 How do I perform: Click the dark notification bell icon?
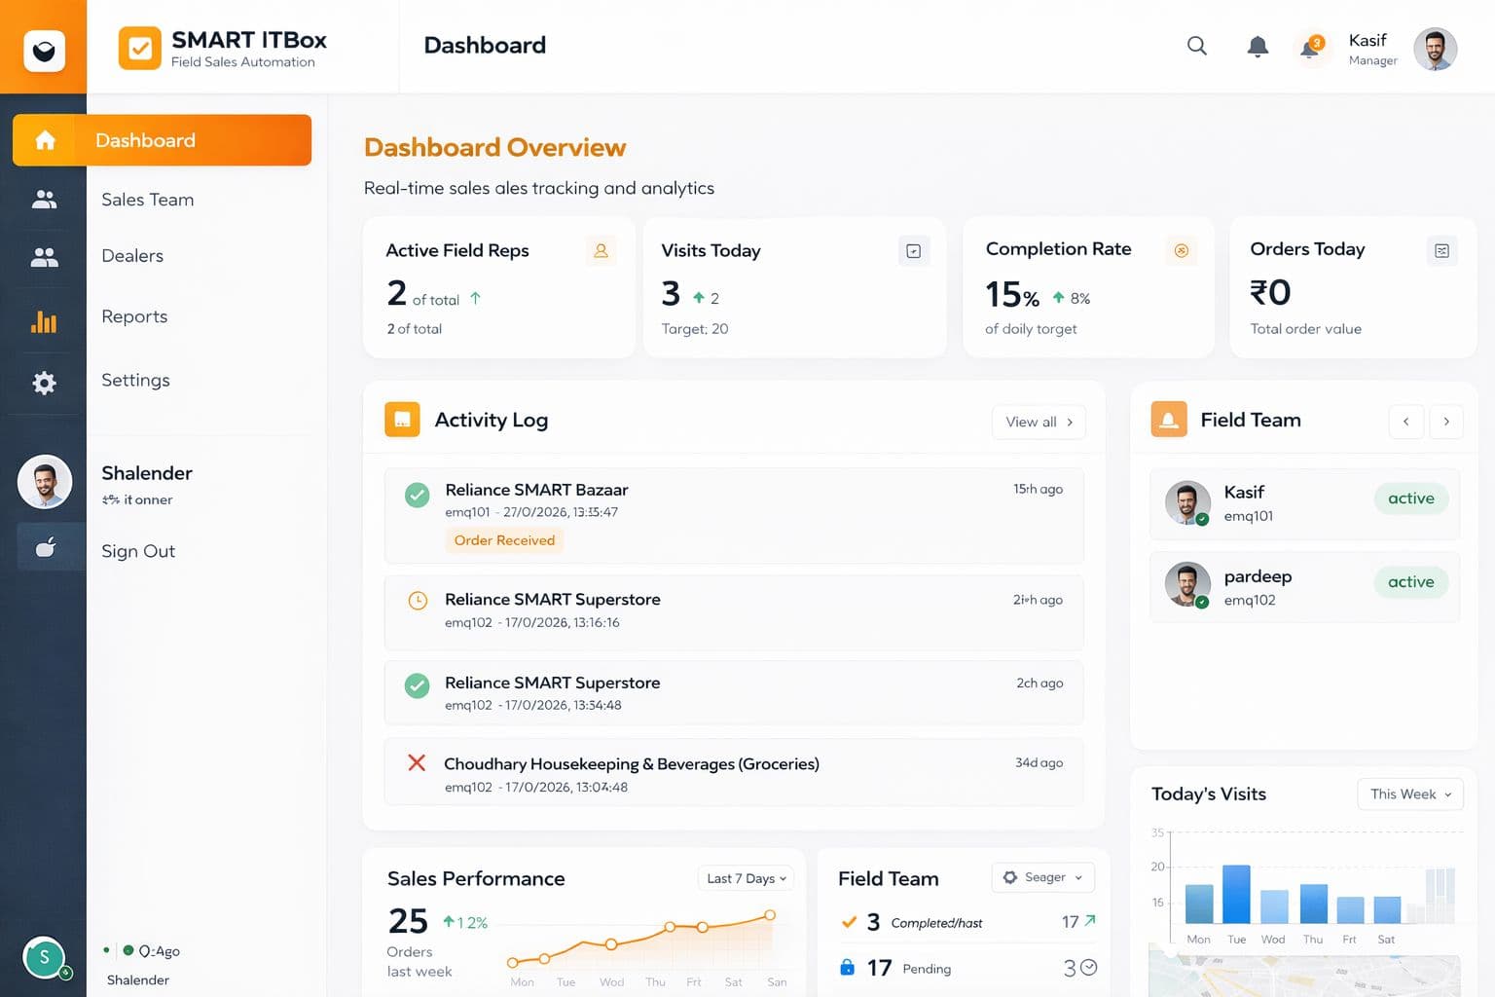[1258, 46]
